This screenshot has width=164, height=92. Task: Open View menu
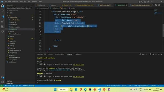click(21, 2)
